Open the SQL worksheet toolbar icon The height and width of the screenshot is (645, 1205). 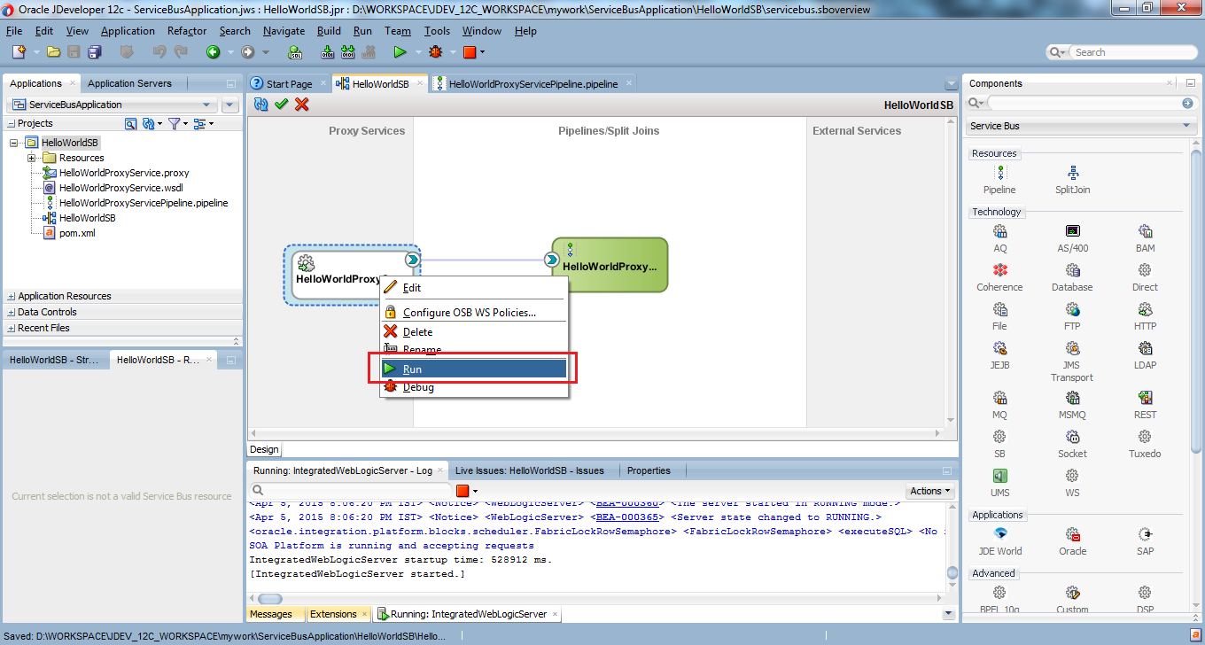(296, 52)
